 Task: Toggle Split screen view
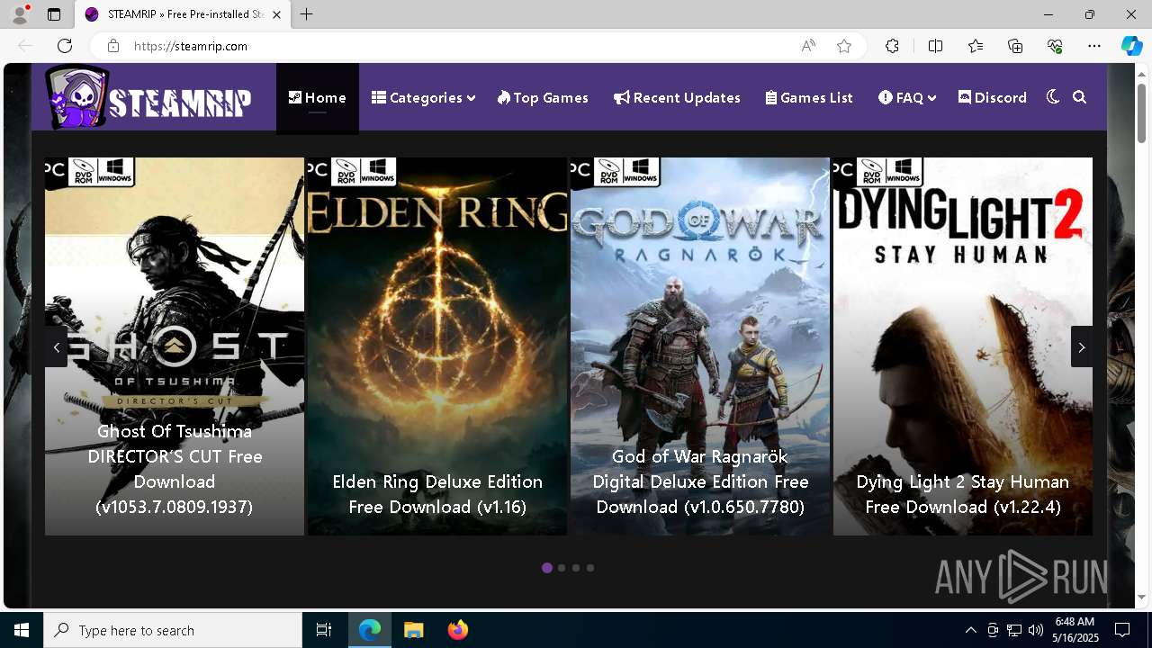click(935, 46)
